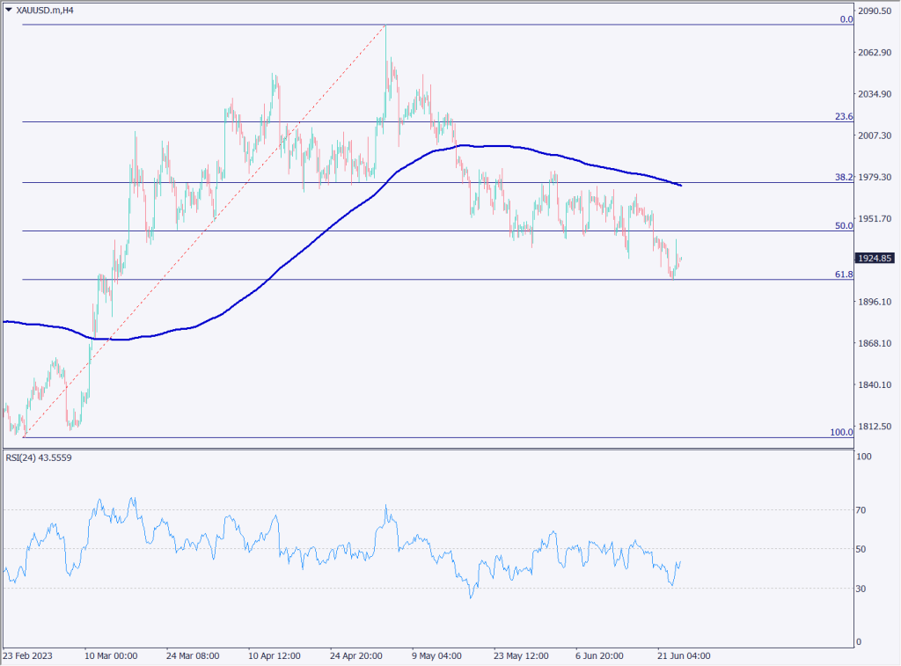Click the 1896.10 price axis label
Viewport: 901px width, 666px height.
875,302
